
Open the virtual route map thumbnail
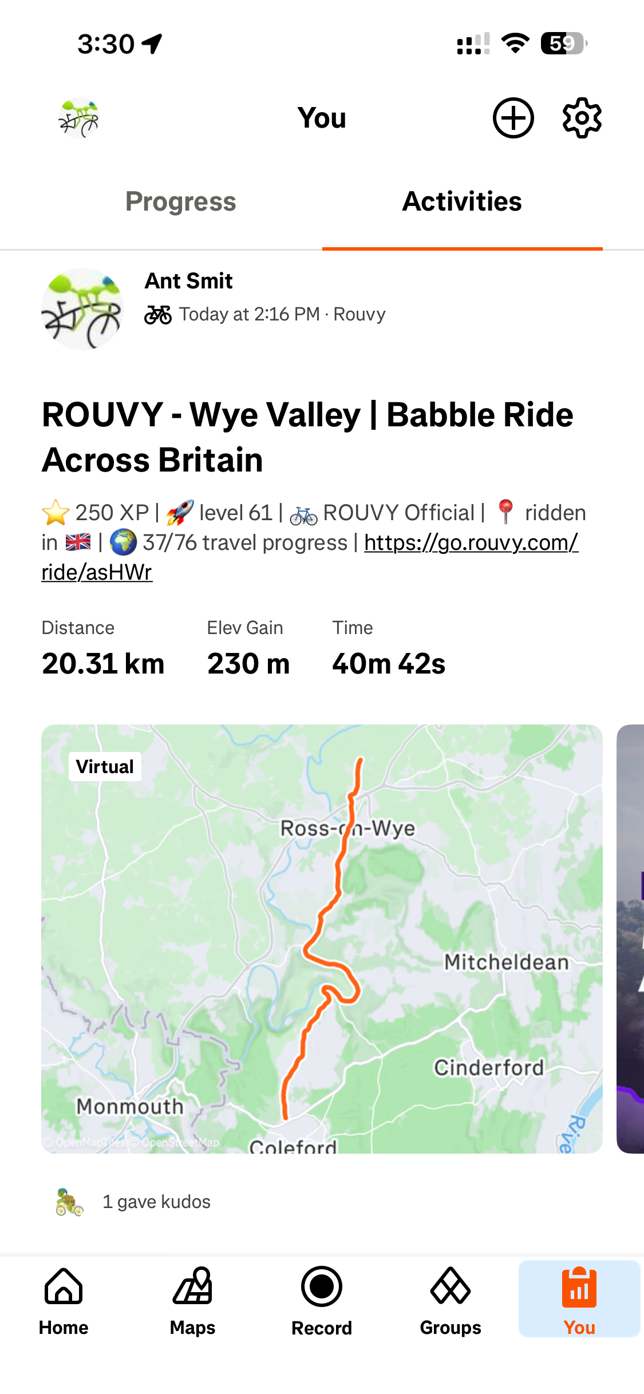point(322,938)
